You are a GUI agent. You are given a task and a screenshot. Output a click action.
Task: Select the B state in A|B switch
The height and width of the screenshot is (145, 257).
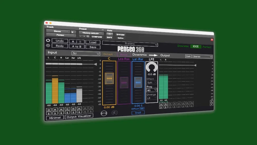(x=80, y=42)
